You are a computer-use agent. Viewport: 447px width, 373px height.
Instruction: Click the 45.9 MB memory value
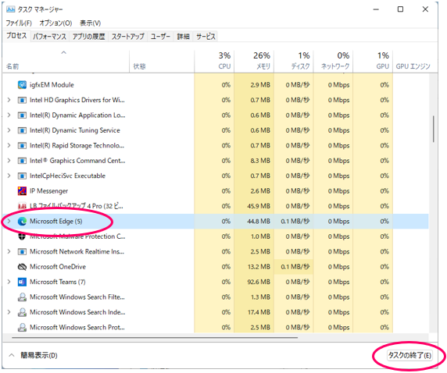(259, 206)
